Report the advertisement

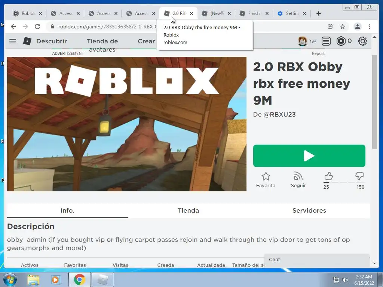pos(318,53)
